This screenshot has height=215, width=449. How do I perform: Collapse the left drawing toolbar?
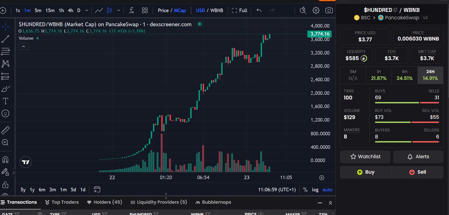(14, 173)
